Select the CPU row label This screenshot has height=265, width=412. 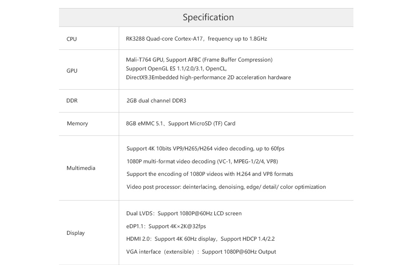click(x=71, y=39)
